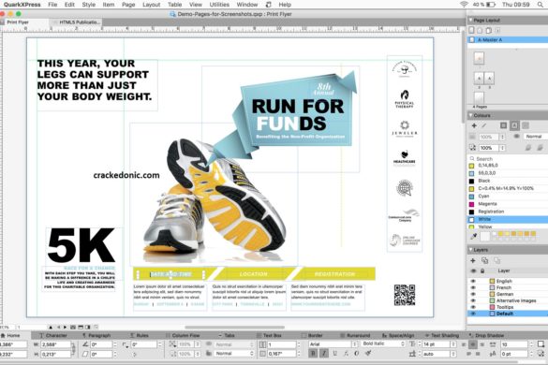Click the W width field showing 2,568"
The width and height of the screenshot is (548, 365).
(x=55, y=344)
